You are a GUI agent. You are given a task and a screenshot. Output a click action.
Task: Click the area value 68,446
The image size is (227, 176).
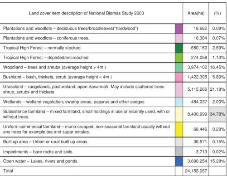[200, 129]
